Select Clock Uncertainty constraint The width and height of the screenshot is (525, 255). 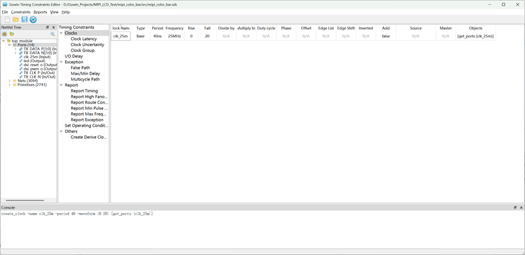87,44
